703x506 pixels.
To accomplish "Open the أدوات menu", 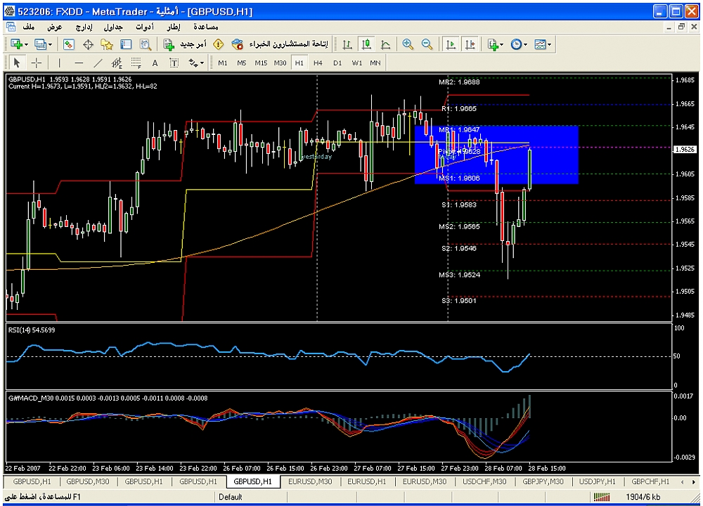I will (144, 27).
